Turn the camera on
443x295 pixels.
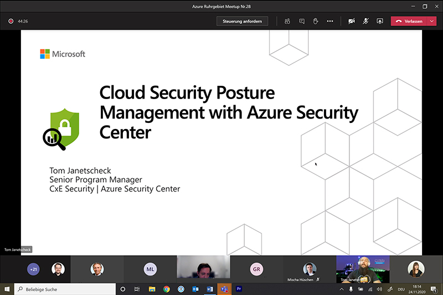click(x=352, y=21)
